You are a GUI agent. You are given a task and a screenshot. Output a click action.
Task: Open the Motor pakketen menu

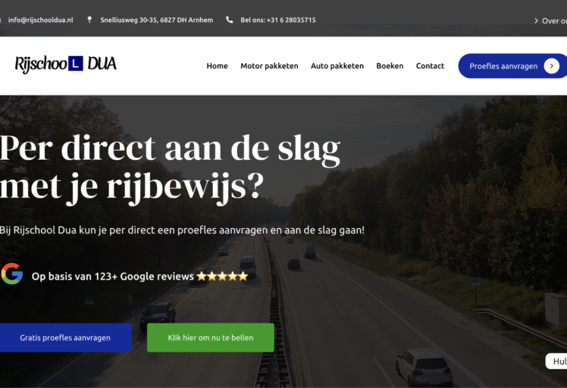pos(269,66)
